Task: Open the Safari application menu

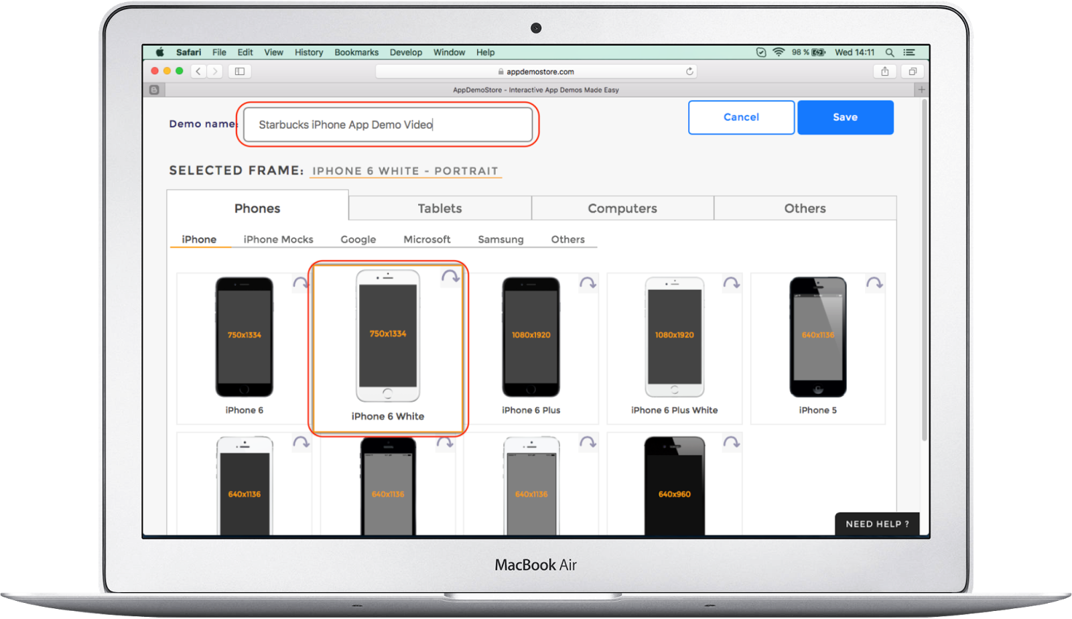Action: (x=188, y=52)
